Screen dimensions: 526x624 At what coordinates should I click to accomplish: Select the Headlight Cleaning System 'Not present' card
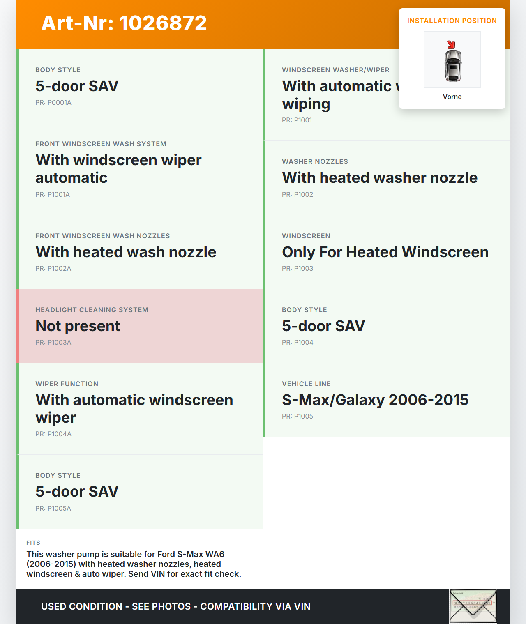pyautogui.click(x=140, y=326)
